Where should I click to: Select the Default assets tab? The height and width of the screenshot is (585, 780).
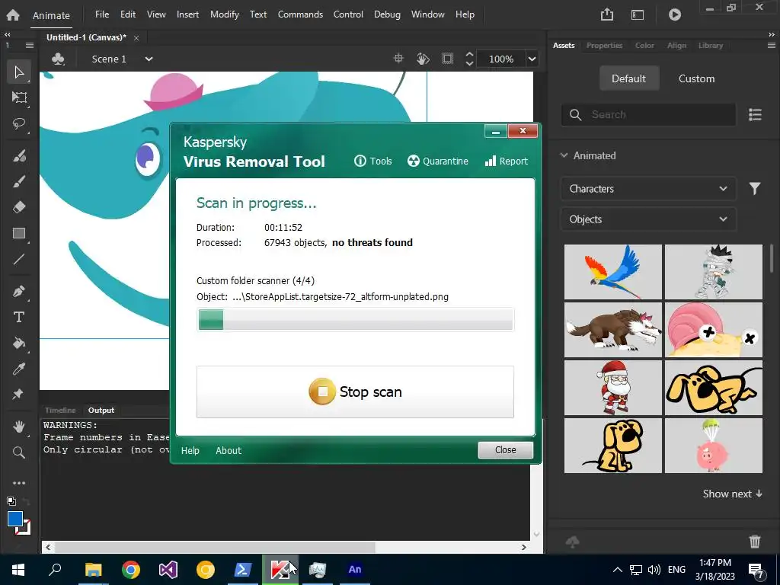628,78
